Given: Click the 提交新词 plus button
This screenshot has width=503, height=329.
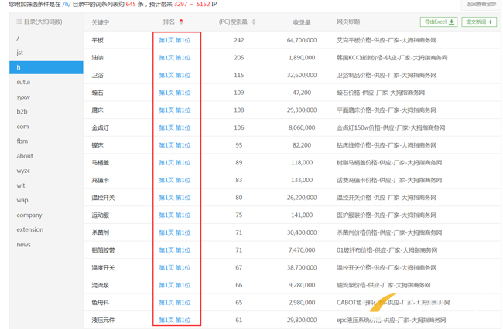Looking at the screenshot, I should 479,22.
